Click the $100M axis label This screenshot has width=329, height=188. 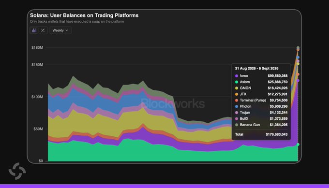[x=37, y=97]
